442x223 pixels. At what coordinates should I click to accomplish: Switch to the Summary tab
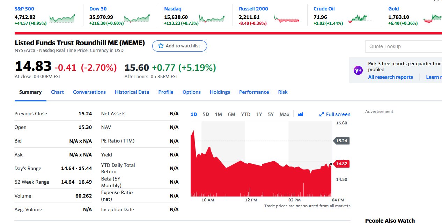coord(30,92)
